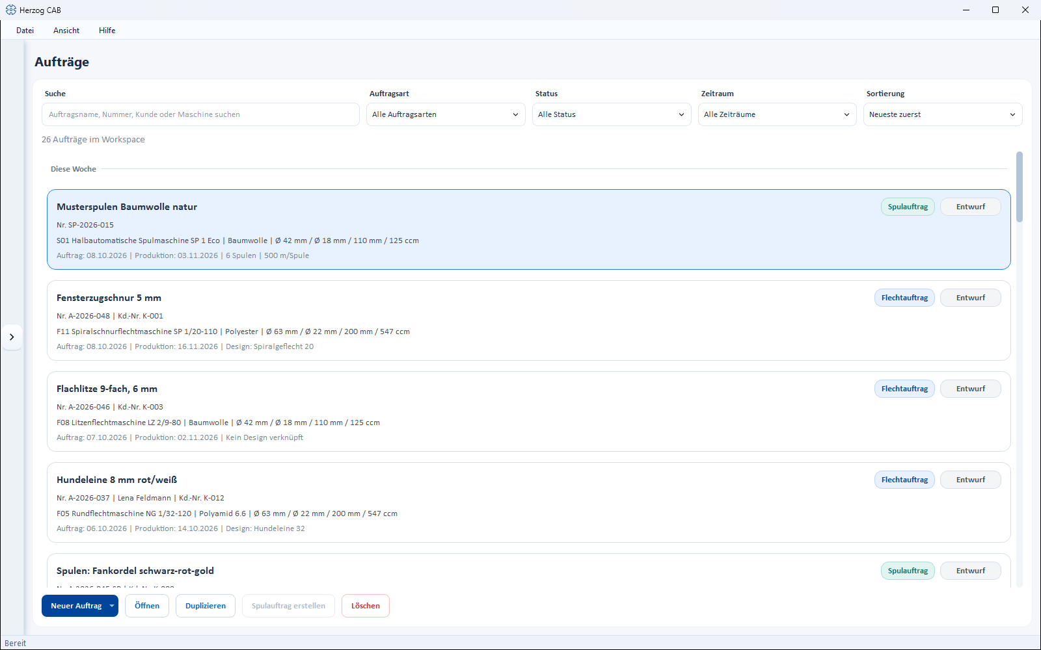Screen dimensions: 1041x650
Task: Click Spulauftrag tag on Fankordel order
Action: tap(908, 571)
